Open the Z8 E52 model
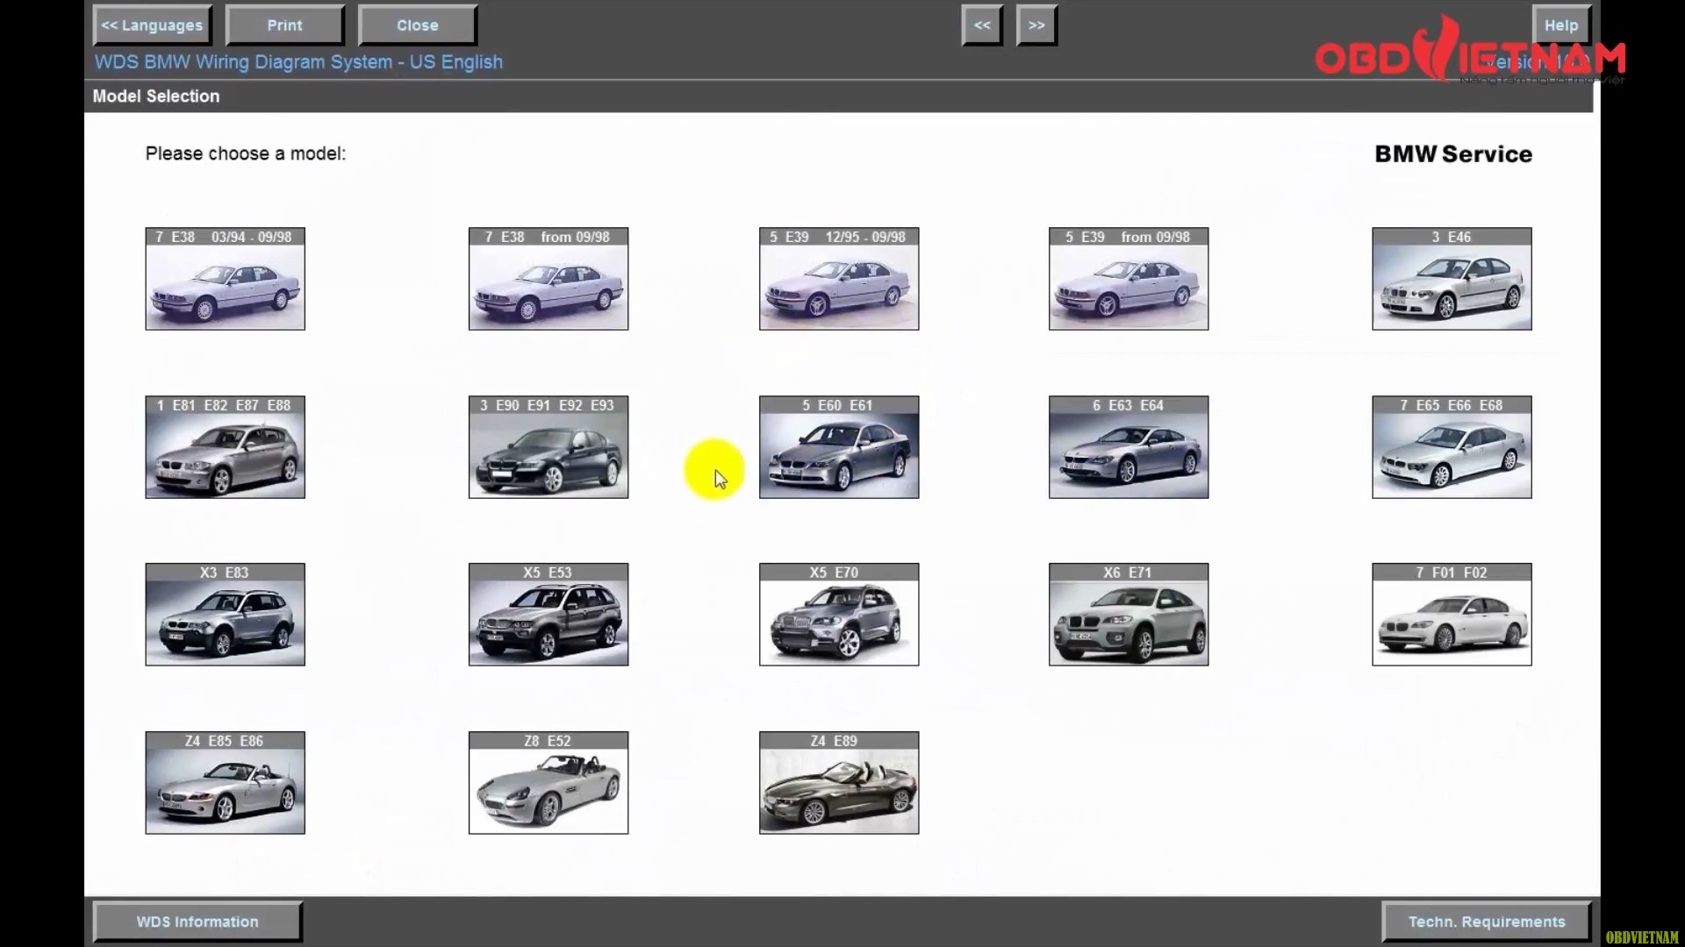This screenshot has height=947, width=1685. tap(549, 783)
